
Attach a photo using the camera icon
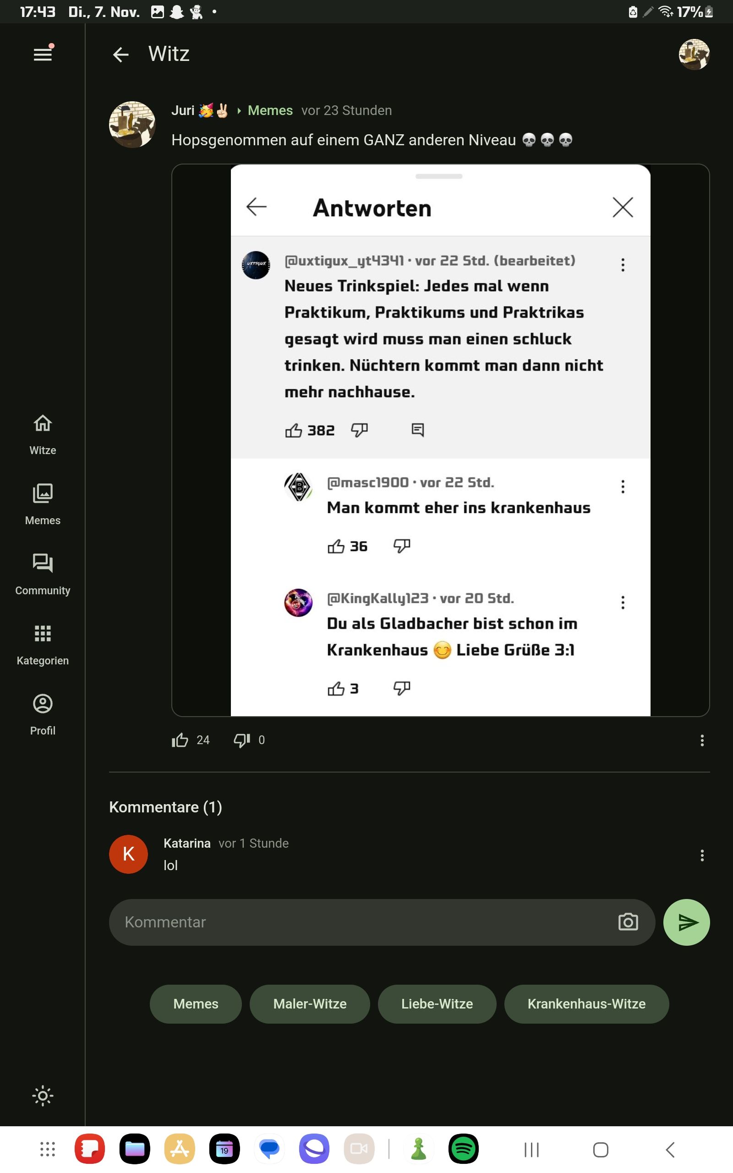point(628,922)
